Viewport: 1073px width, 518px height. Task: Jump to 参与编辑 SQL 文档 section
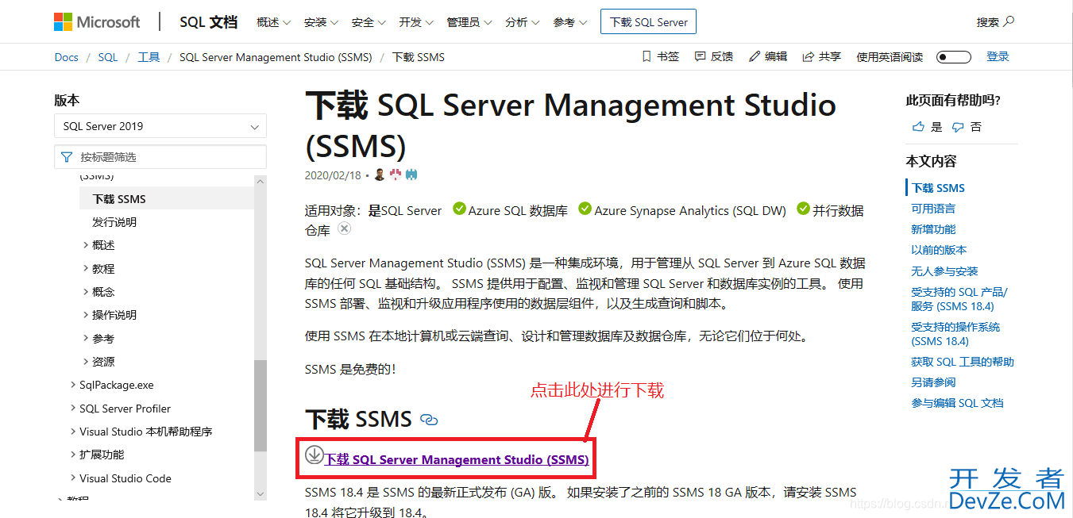957,403
